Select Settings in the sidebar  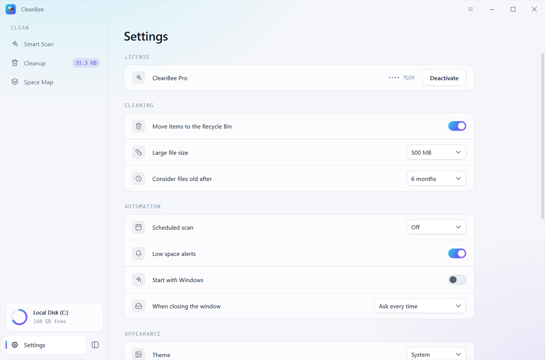point(45,345)
